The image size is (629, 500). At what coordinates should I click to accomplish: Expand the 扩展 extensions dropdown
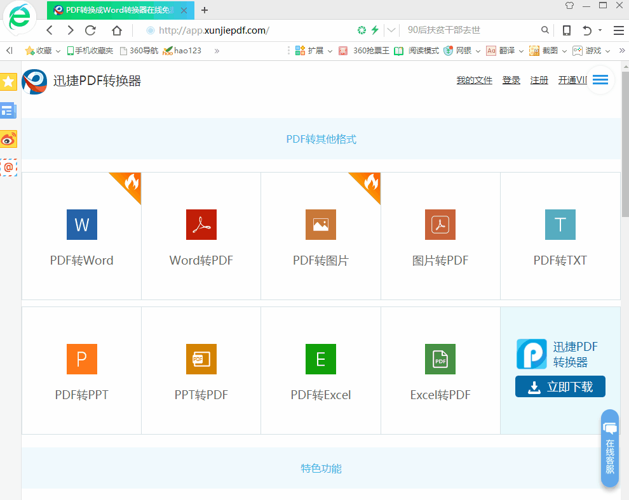coord(330,51)
